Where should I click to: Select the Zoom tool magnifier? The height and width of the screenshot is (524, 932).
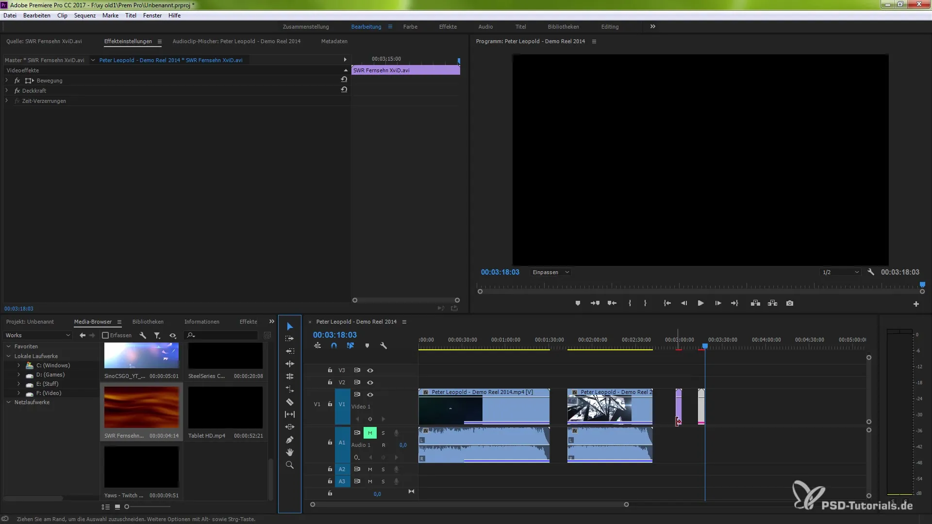290,465
